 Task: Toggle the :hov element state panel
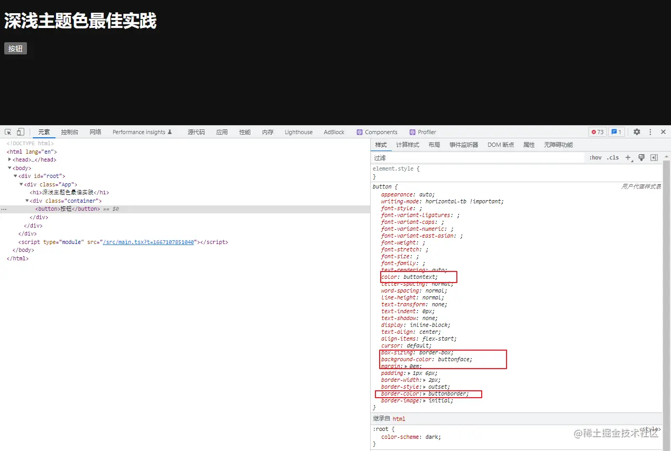[595, 158]
